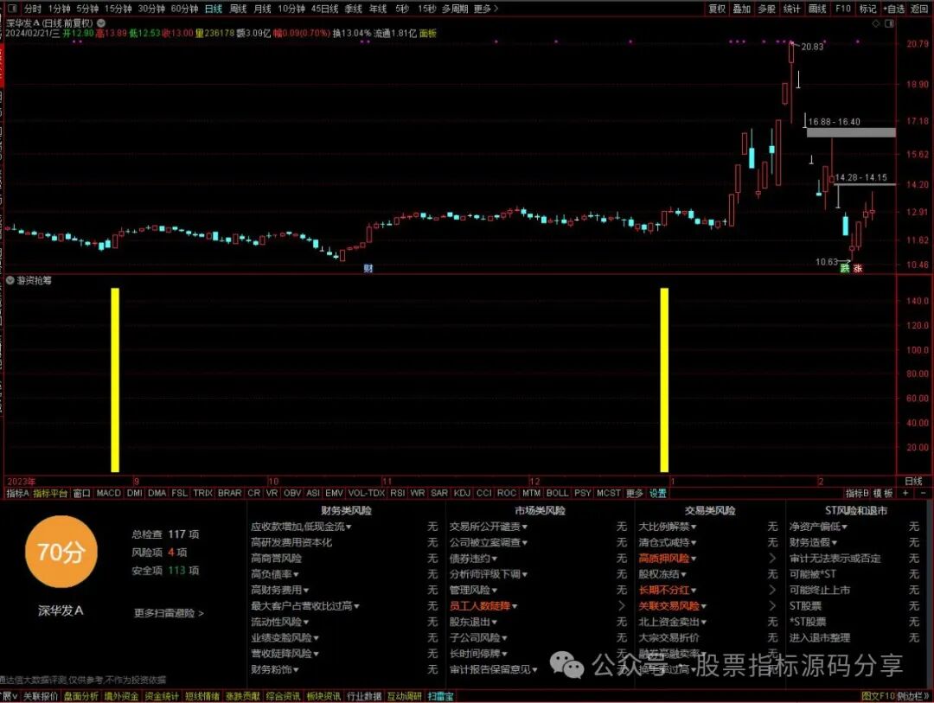934x703 pixels.
Task: Click the 16.88-16.40 gray gap zone bar
Action: coord(851,132)
